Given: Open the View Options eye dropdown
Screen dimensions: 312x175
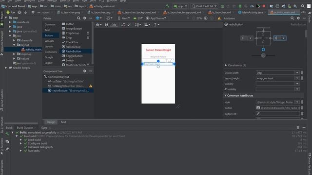Looking at the screenshot, I should (x=98, y=25).
